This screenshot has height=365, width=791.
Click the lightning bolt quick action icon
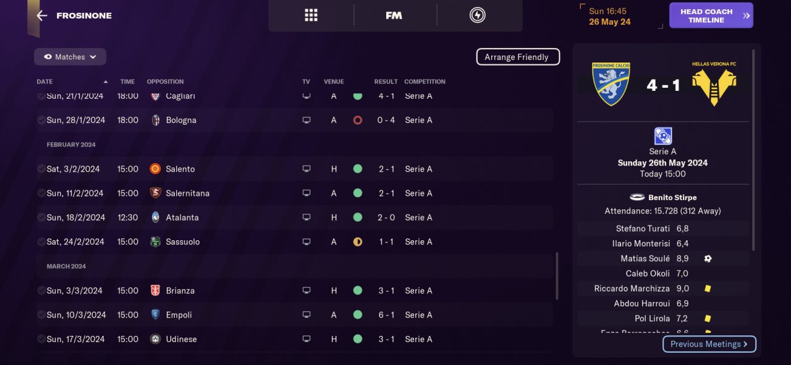[x=477, y=15]
